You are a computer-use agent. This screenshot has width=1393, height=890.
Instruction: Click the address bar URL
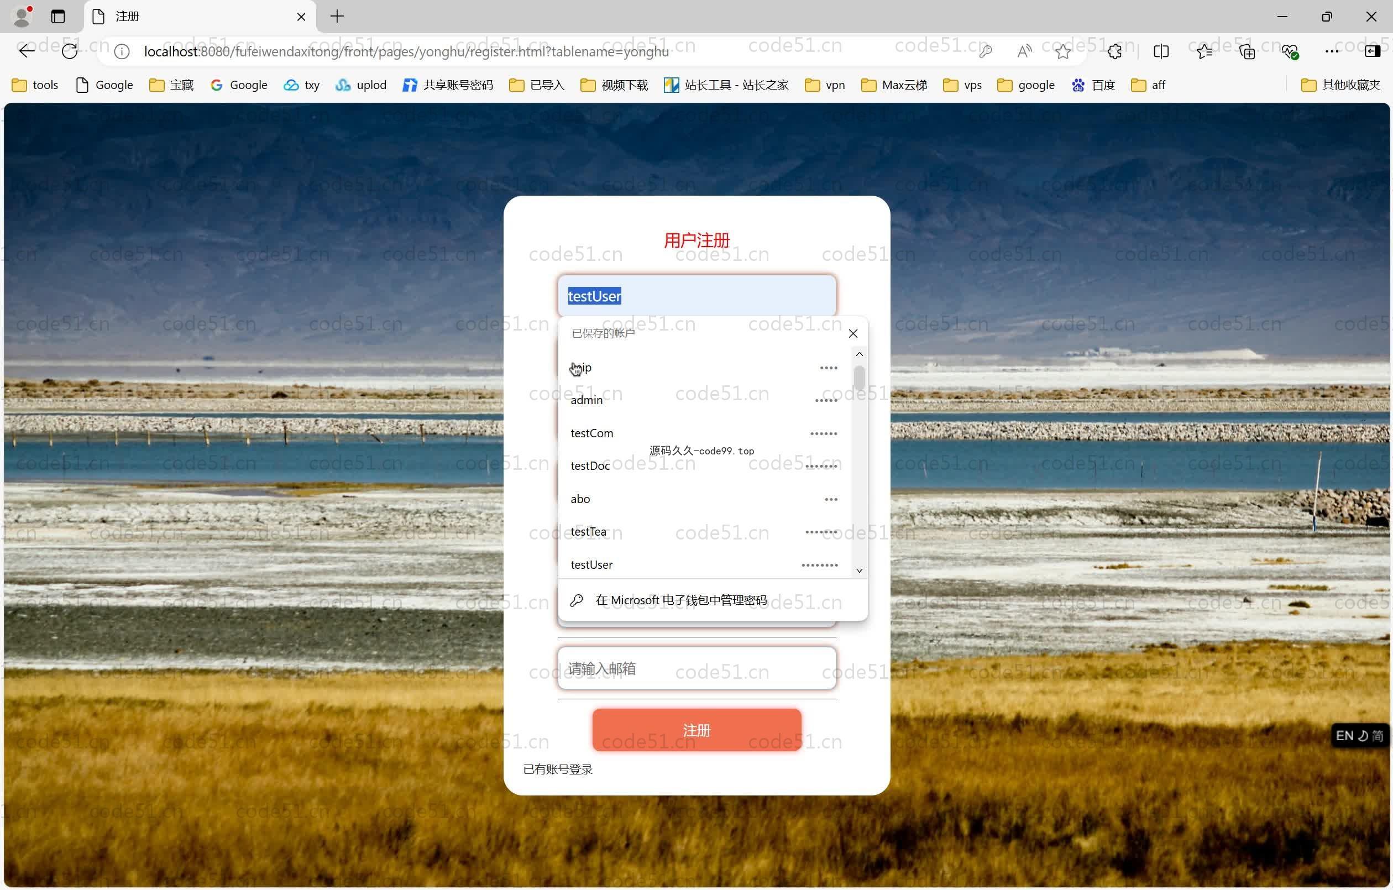click(x=406, y=51)
